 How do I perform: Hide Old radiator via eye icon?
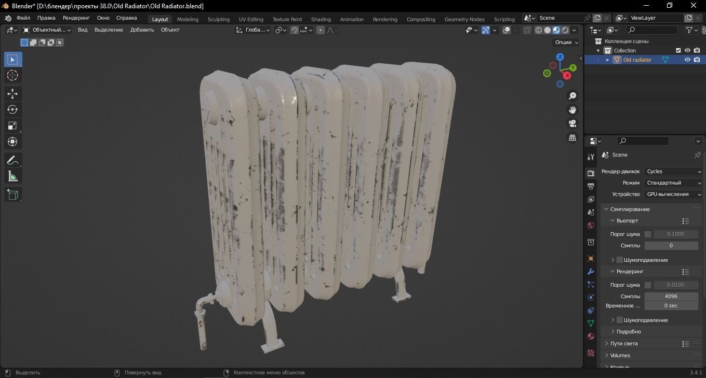687,60
